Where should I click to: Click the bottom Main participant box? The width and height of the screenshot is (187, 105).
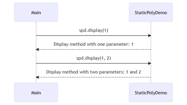tap(36, 93)
